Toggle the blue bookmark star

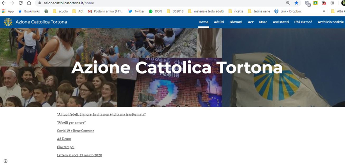(x=296, y=3)
